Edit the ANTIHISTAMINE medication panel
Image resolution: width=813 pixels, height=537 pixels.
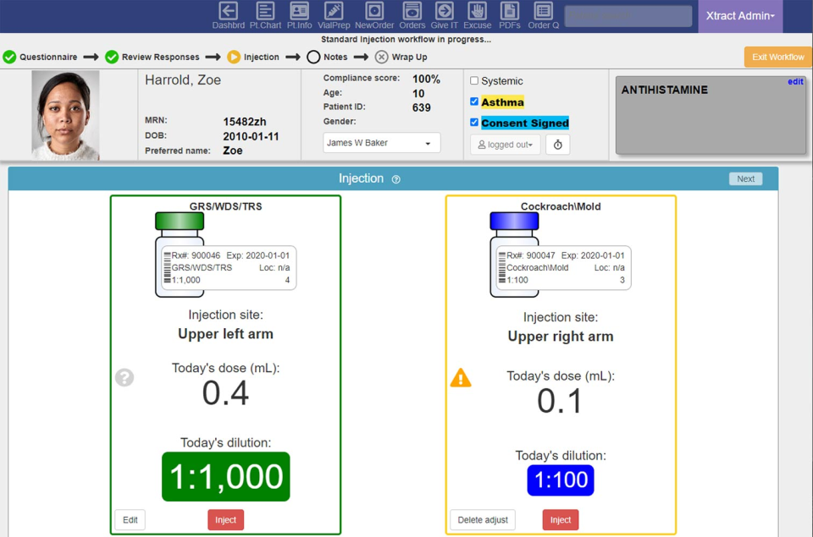click(795, 81)
